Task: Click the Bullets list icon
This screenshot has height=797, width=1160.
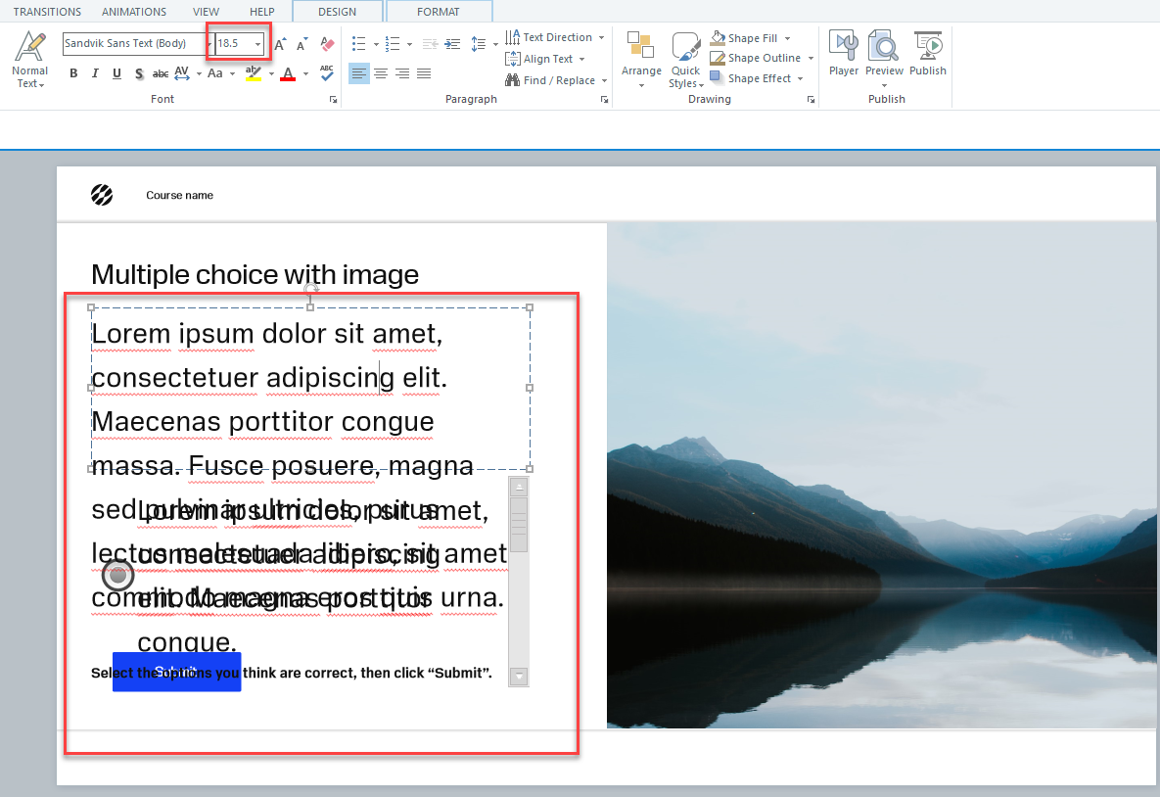Action: click(359, 44)
